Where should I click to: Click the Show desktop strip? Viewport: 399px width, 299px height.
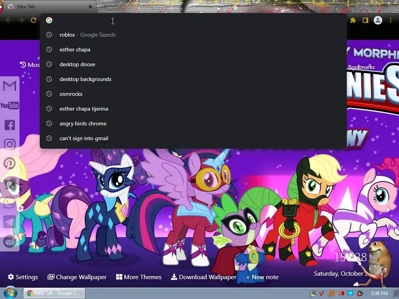(x=396, y=294)
